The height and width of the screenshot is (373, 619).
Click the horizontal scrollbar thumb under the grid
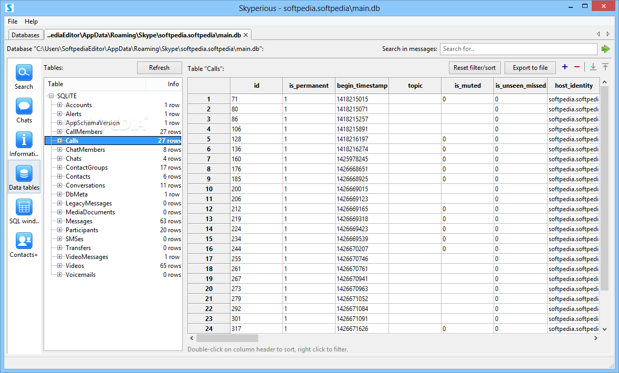tap(227, 338)
